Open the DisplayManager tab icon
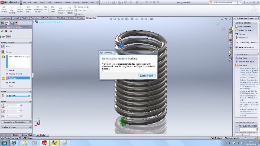The image size is (260, 146). click(x=16, y=23)
